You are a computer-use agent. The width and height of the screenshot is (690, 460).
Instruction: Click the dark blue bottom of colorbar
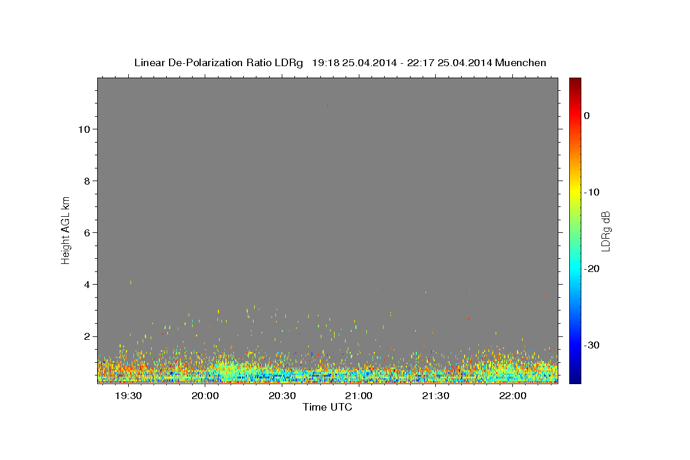[575, 379]
